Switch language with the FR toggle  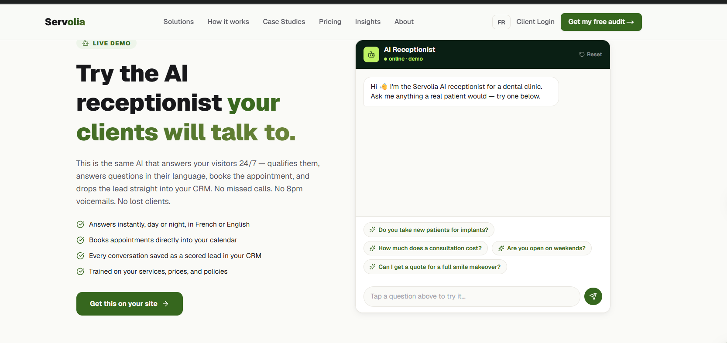point(501,22)
